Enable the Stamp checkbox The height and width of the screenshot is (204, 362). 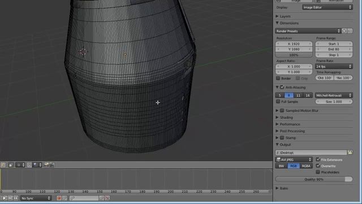tap(282, 138)
